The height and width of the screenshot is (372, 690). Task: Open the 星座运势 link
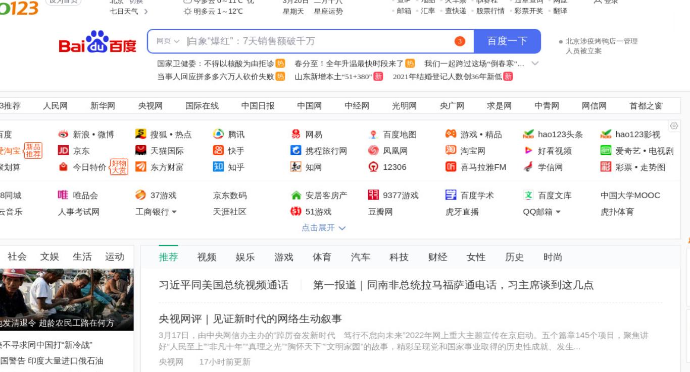click(328, 11)
